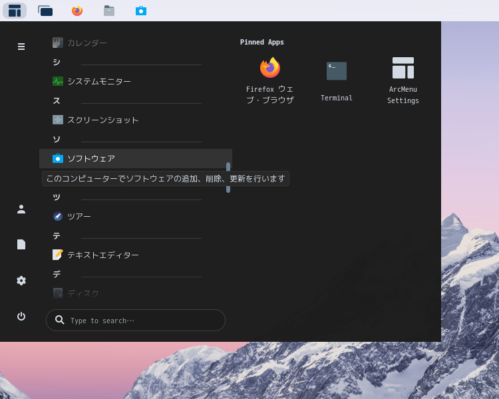Click the ArcMenu button in the top panel
This screenshot has height=399, width=499.
[15, 11]
